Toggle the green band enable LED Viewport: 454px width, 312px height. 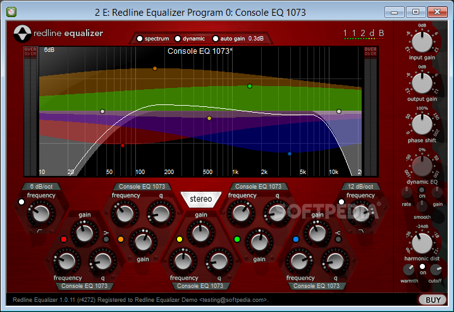tap(237, 239)
